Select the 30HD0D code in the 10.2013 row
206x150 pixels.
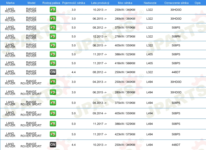(176, 10)
